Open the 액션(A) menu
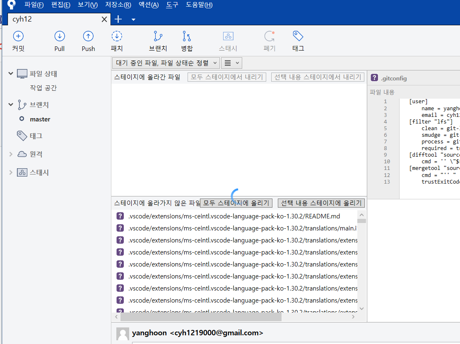Screen dimensions: 460x344 [149, 5]
